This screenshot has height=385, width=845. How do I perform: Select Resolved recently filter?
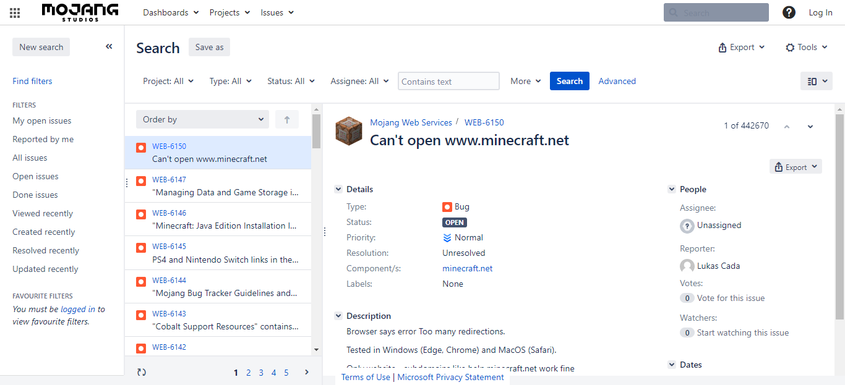(x=46, y=250)
